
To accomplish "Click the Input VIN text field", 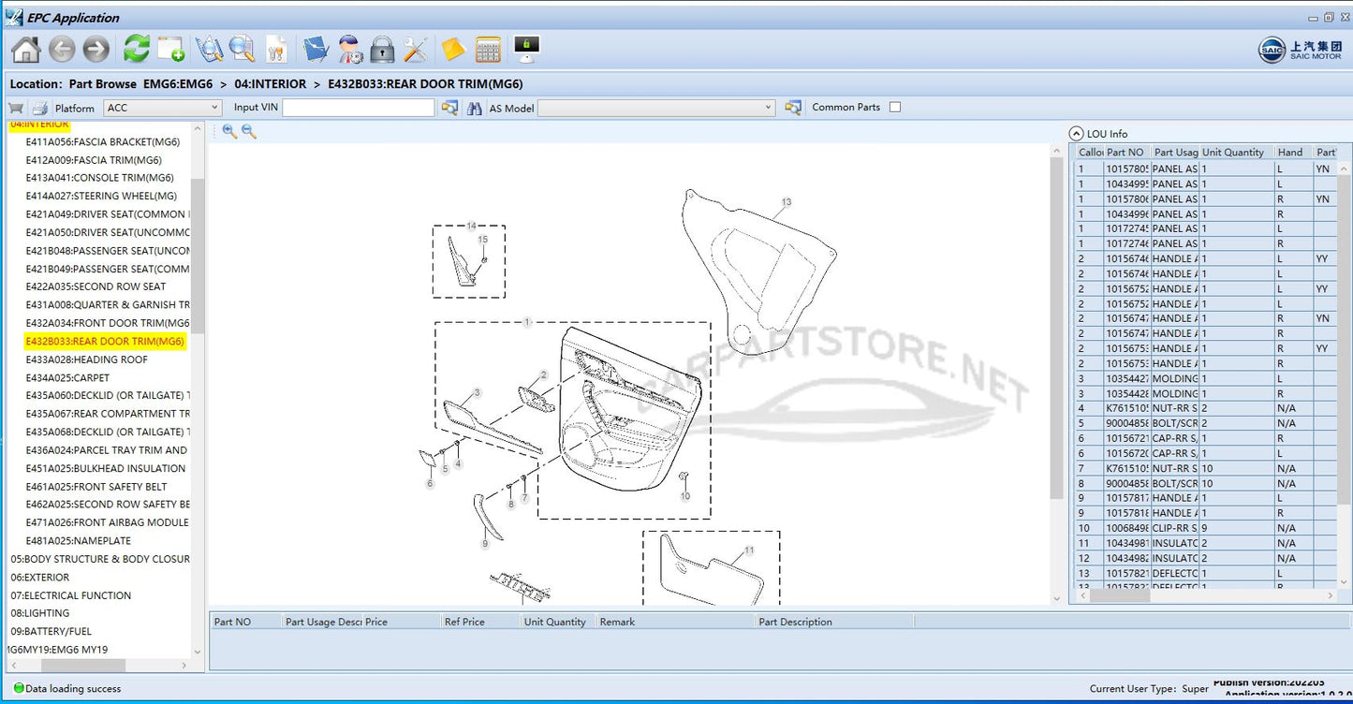I will (x=358, y=108).
